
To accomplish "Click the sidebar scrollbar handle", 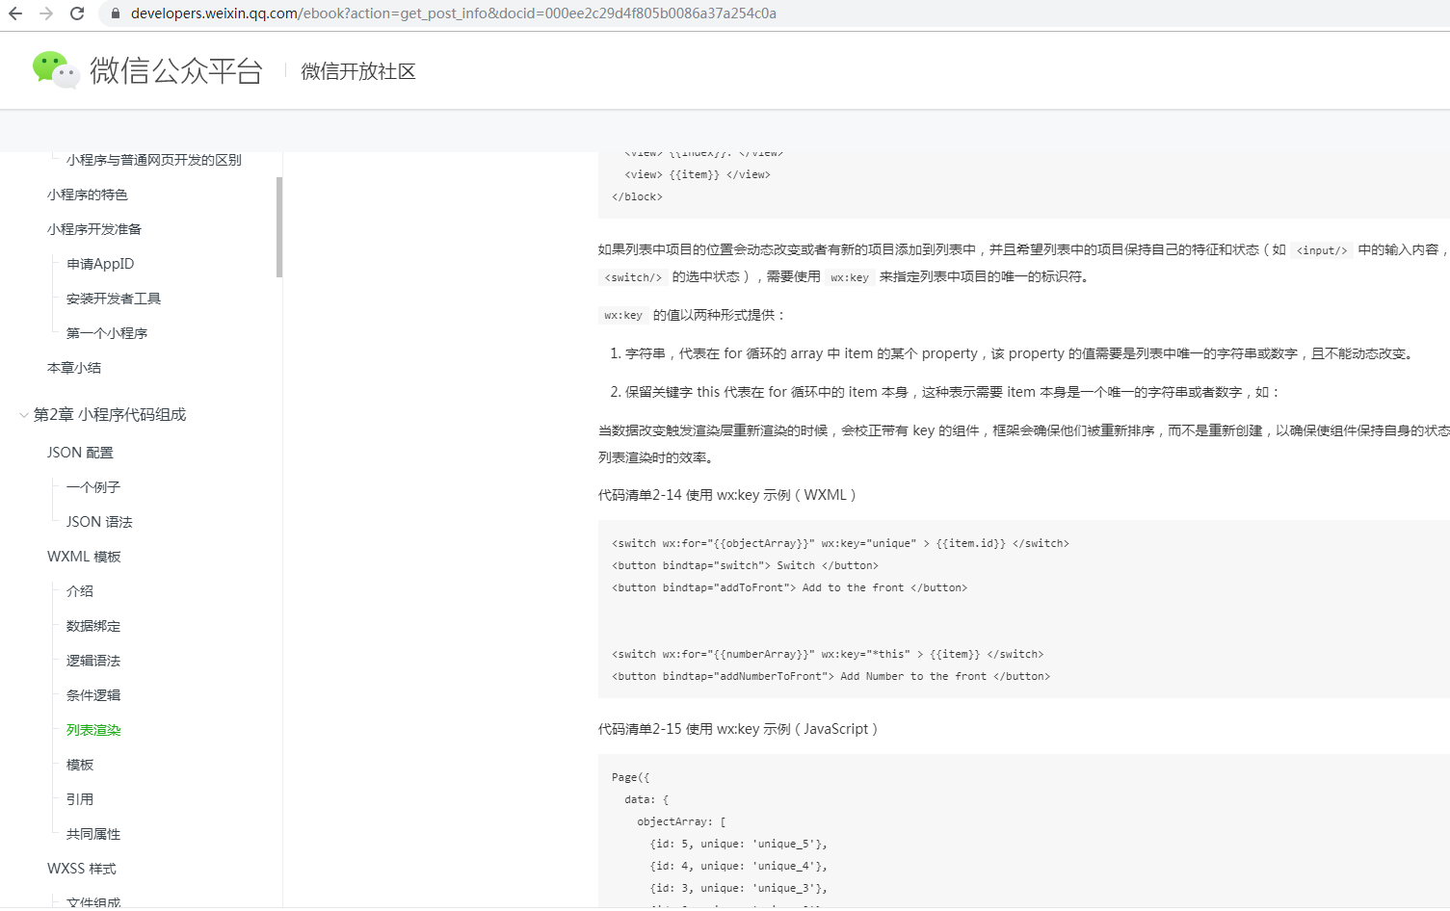I will (x=279, y=236).
